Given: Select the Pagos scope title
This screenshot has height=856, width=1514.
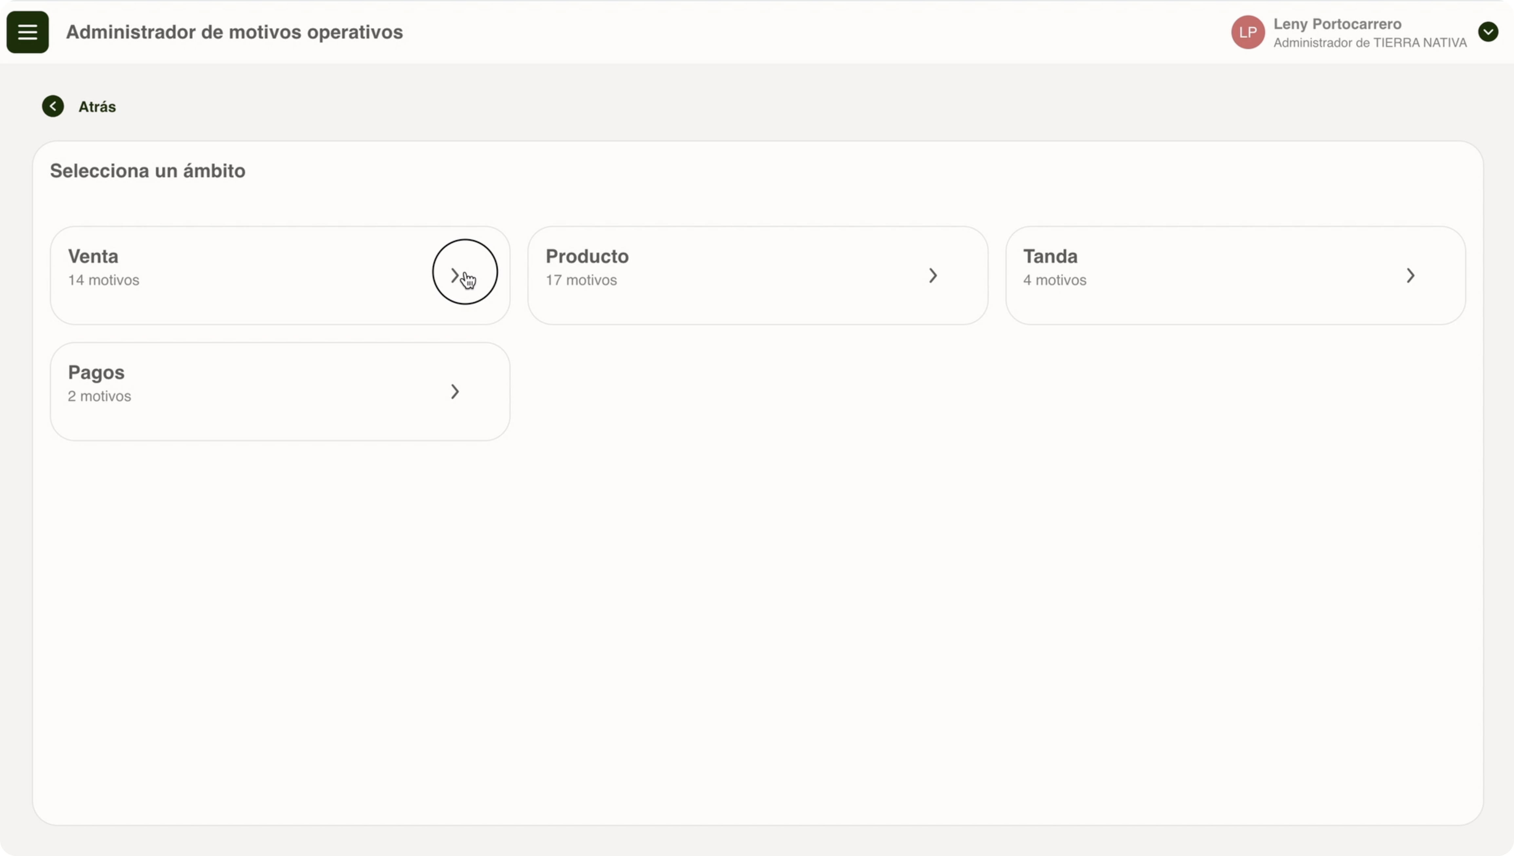Looking at the screenshot, I should pyautogui.click(x=96, y=373).
